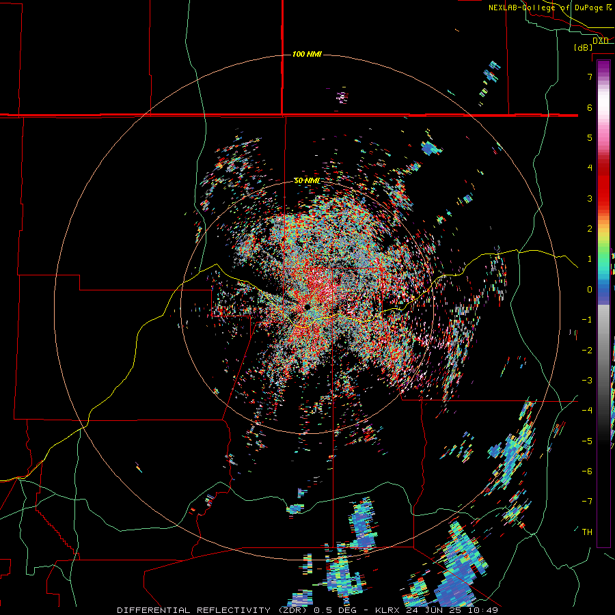Click the 4 value on color scale
Viewport: 615px width, 615px height.
590,168
